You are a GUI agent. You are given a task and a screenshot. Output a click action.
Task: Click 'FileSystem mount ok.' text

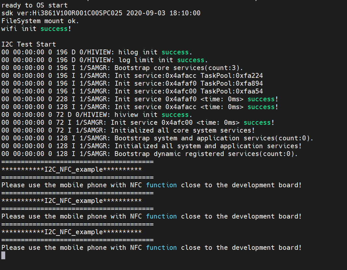click(40, 21)
